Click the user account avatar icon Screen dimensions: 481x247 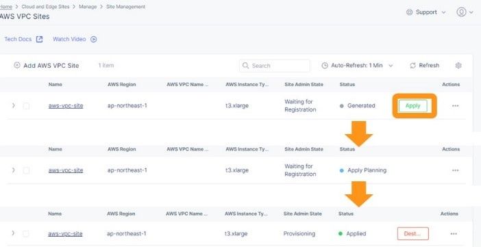tap(461, 12)
